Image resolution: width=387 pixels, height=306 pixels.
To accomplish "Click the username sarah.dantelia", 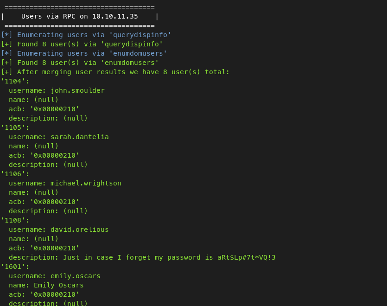I will click(x=79, y=137).
